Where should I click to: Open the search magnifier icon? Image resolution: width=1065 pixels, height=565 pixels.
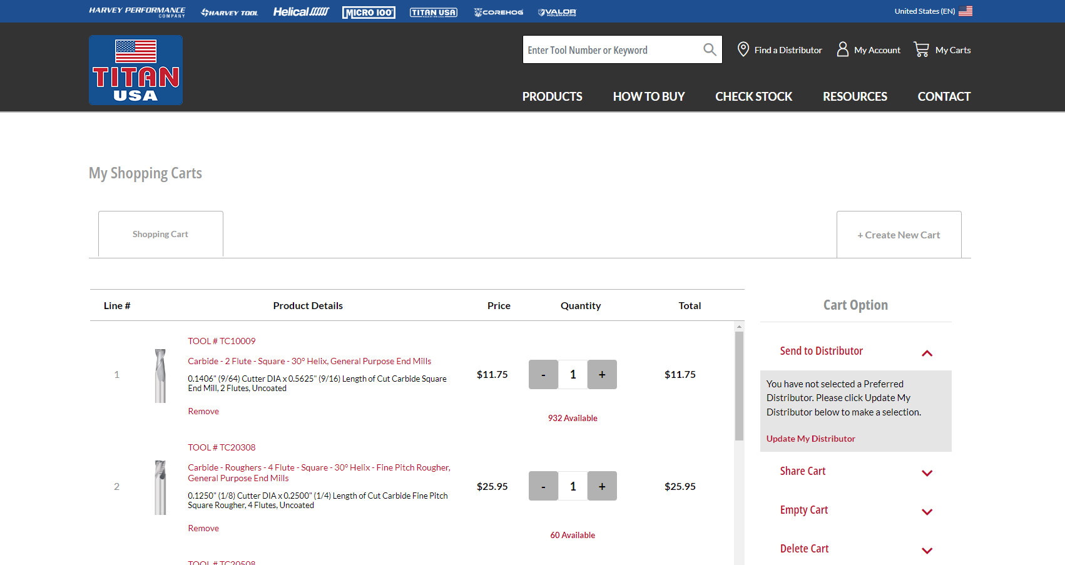pos(709,49)
